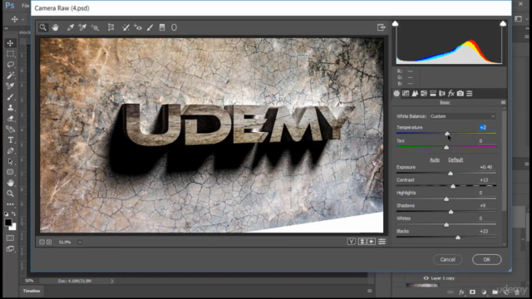Click the Tint slider handle
The width and height of the screenshot is (532, 299).
point(446,147)
